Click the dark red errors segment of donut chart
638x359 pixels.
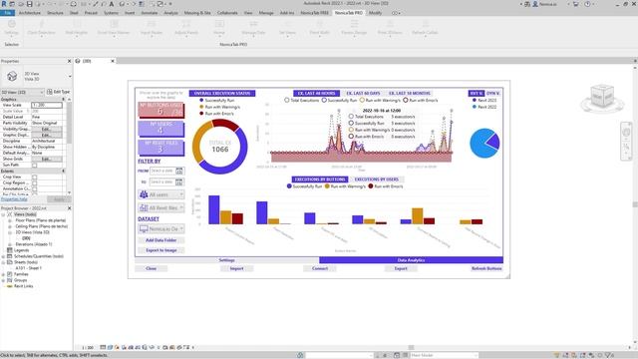coord(226,124)
